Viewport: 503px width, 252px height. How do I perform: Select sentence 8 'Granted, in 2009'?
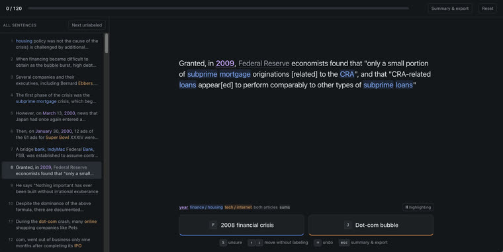click(x=52, y=170)
